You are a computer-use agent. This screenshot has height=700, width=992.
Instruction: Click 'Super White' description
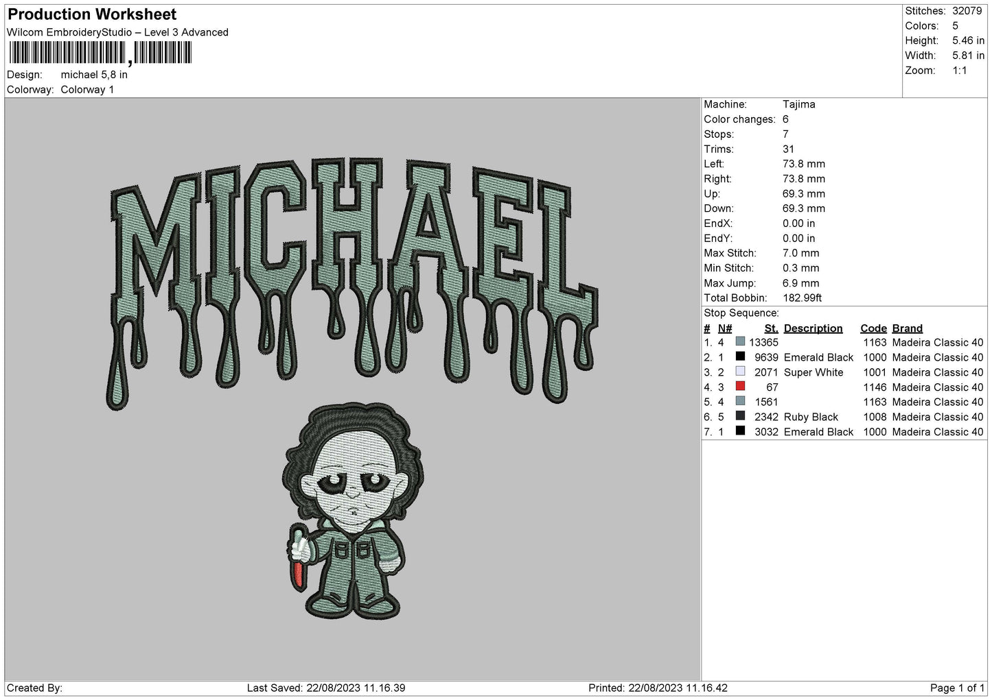[x=814, y=372]
